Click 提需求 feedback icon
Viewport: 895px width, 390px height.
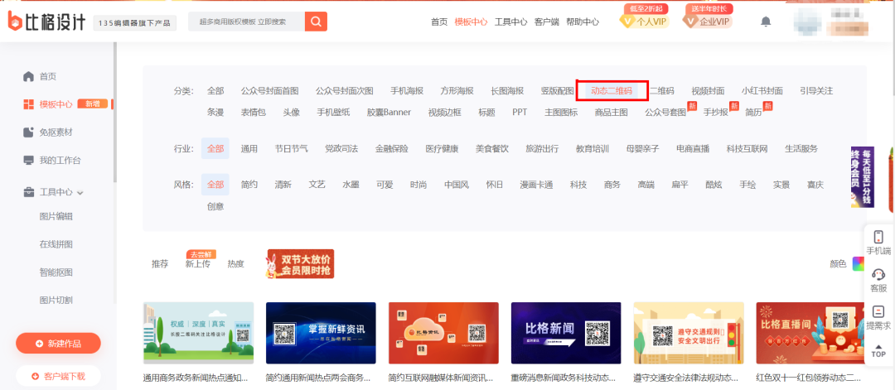[x=878, y=317]
